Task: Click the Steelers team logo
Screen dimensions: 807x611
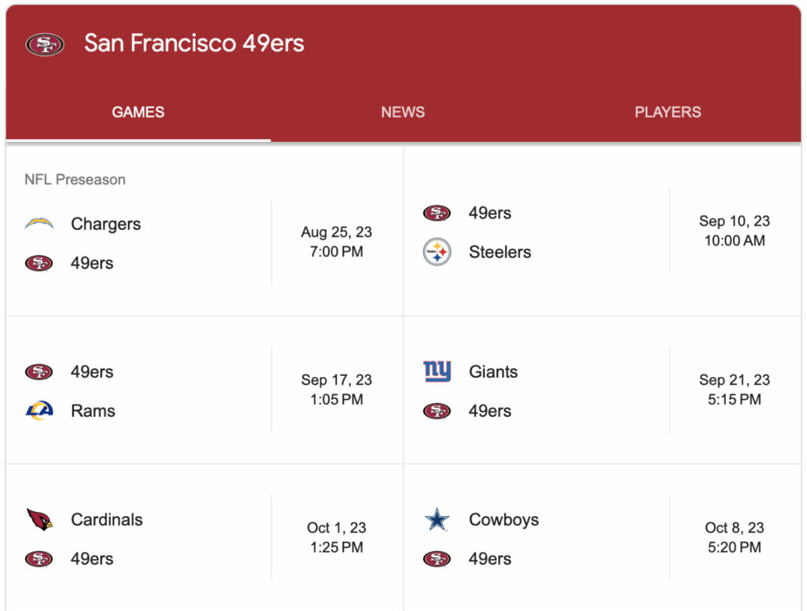Action: point(437,252)
